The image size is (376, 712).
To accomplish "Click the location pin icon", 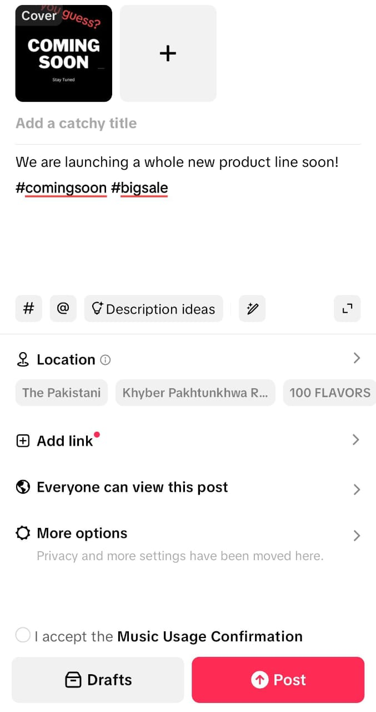I will pyautogui.click(x=22, y=359).
